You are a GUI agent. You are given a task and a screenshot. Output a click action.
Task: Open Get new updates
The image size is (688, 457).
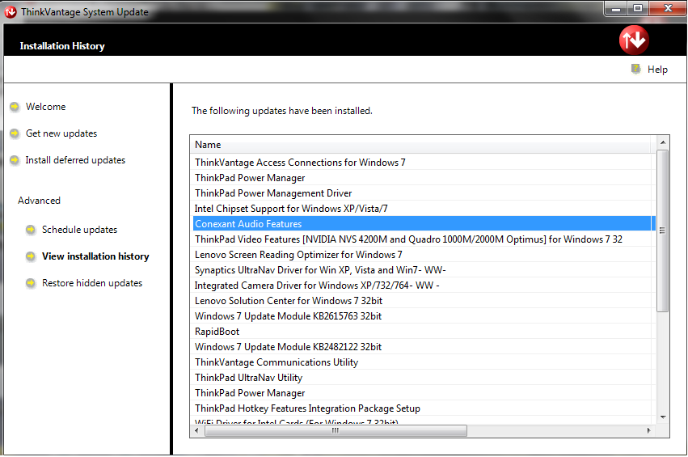point(61,133)
